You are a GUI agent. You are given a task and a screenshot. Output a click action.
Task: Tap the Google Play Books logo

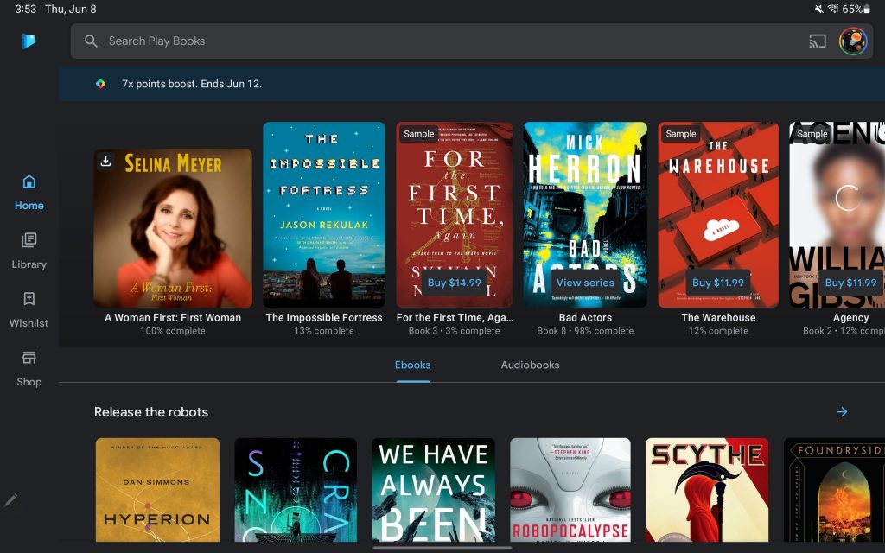(29, 41)
